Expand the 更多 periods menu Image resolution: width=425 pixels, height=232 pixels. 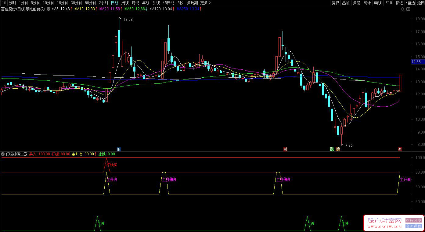(x=205, y=3)
